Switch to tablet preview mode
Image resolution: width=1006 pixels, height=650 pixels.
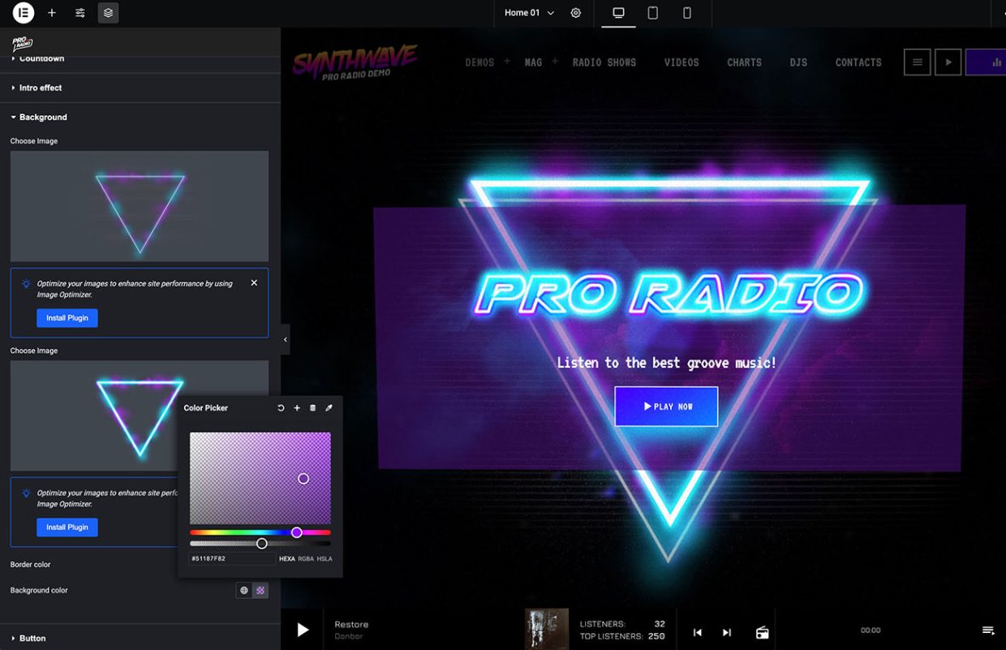pos(652,13)
